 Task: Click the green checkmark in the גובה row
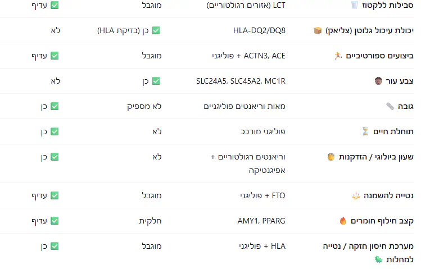pos(55,106)
